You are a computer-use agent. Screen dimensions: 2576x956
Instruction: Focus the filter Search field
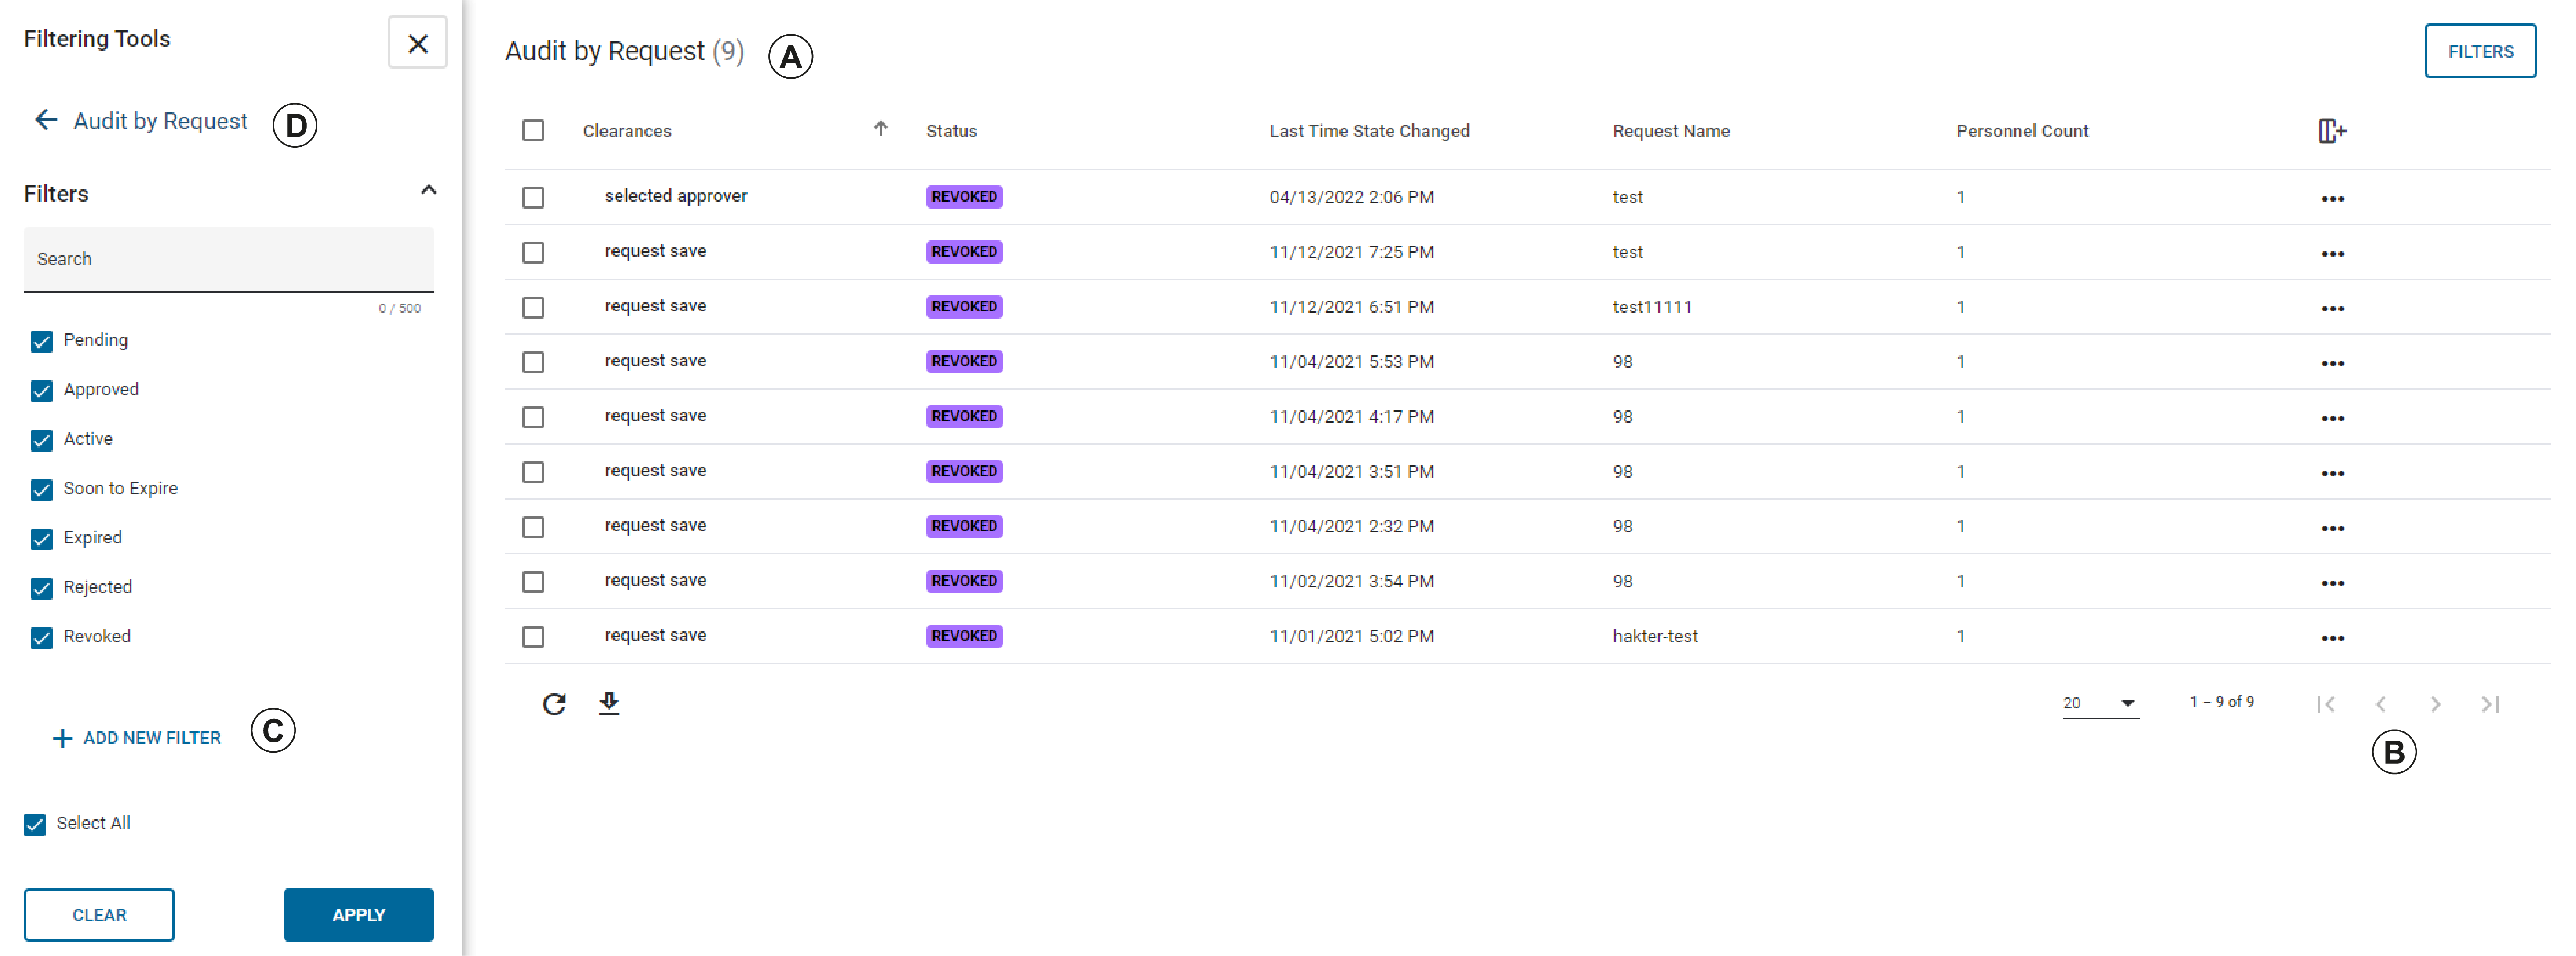229,259
